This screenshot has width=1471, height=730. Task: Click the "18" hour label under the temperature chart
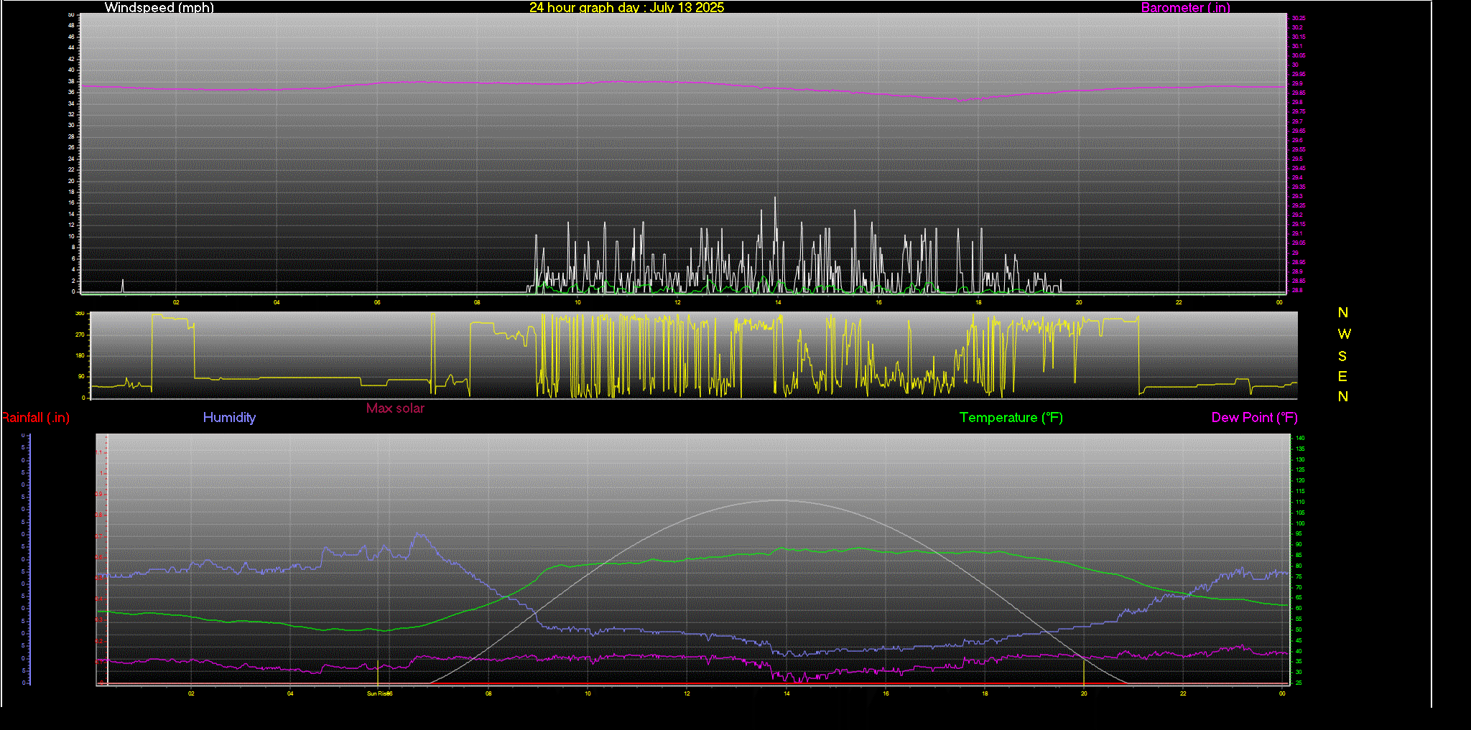(985, 693)
